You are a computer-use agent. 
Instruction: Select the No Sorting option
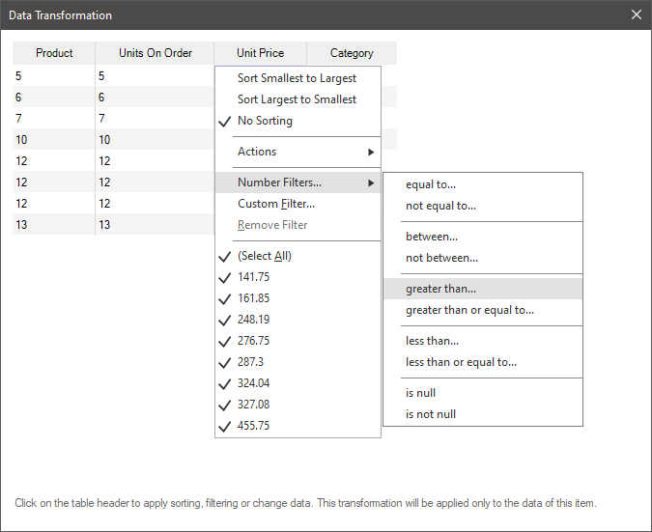click(265, 121)
